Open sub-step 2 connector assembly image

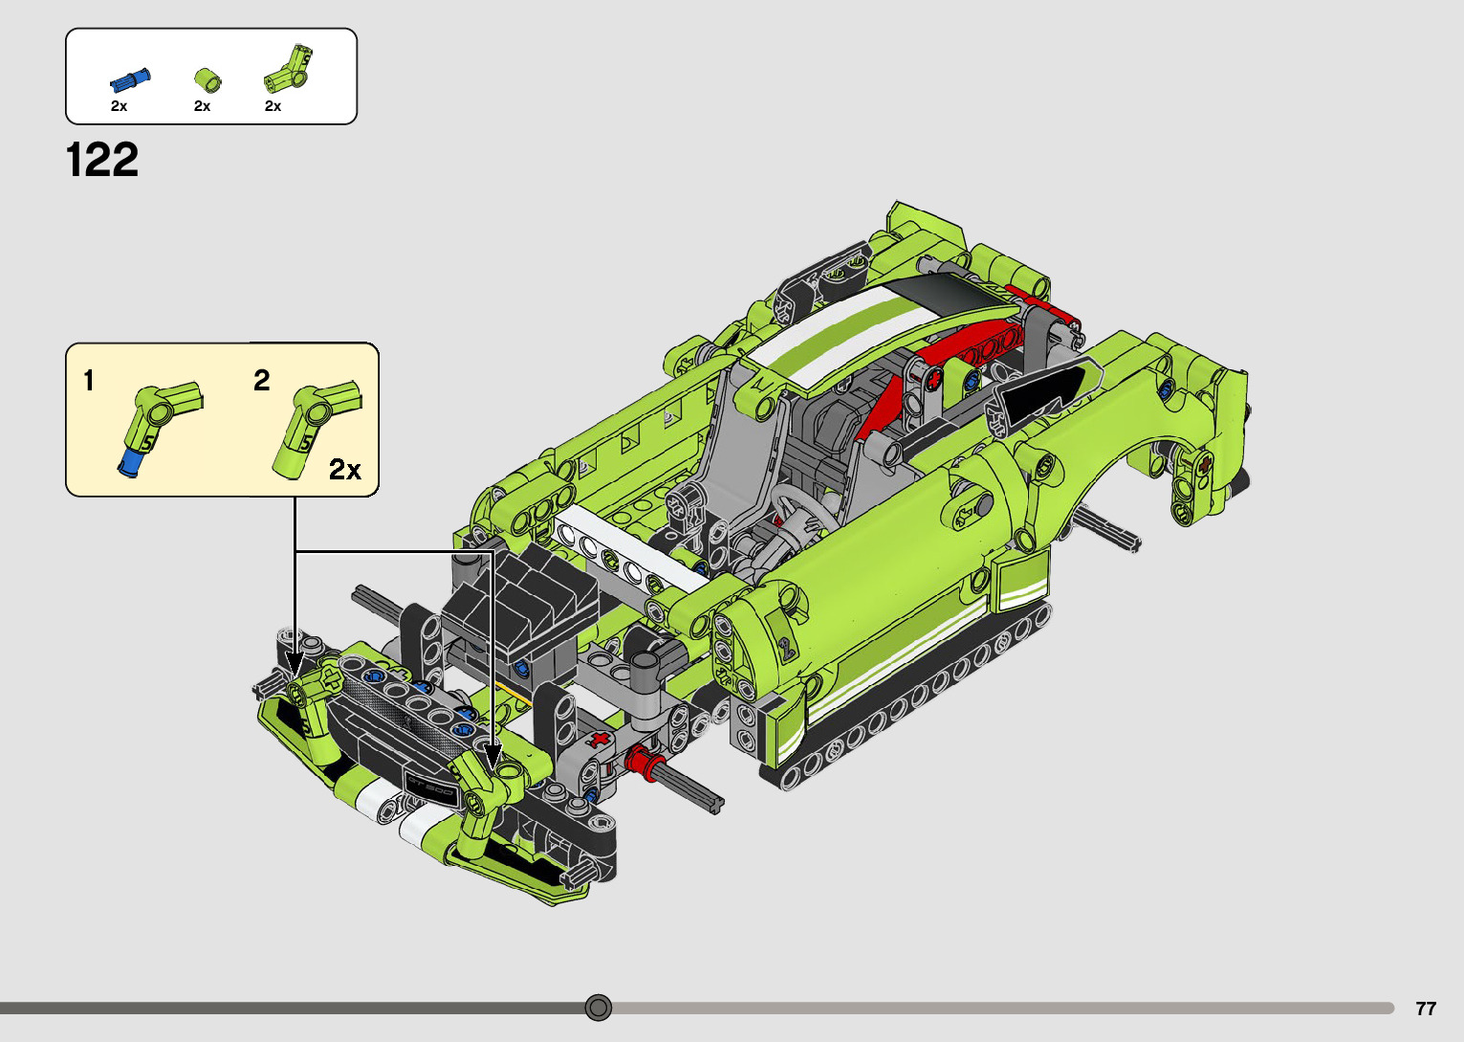(315, 425)
